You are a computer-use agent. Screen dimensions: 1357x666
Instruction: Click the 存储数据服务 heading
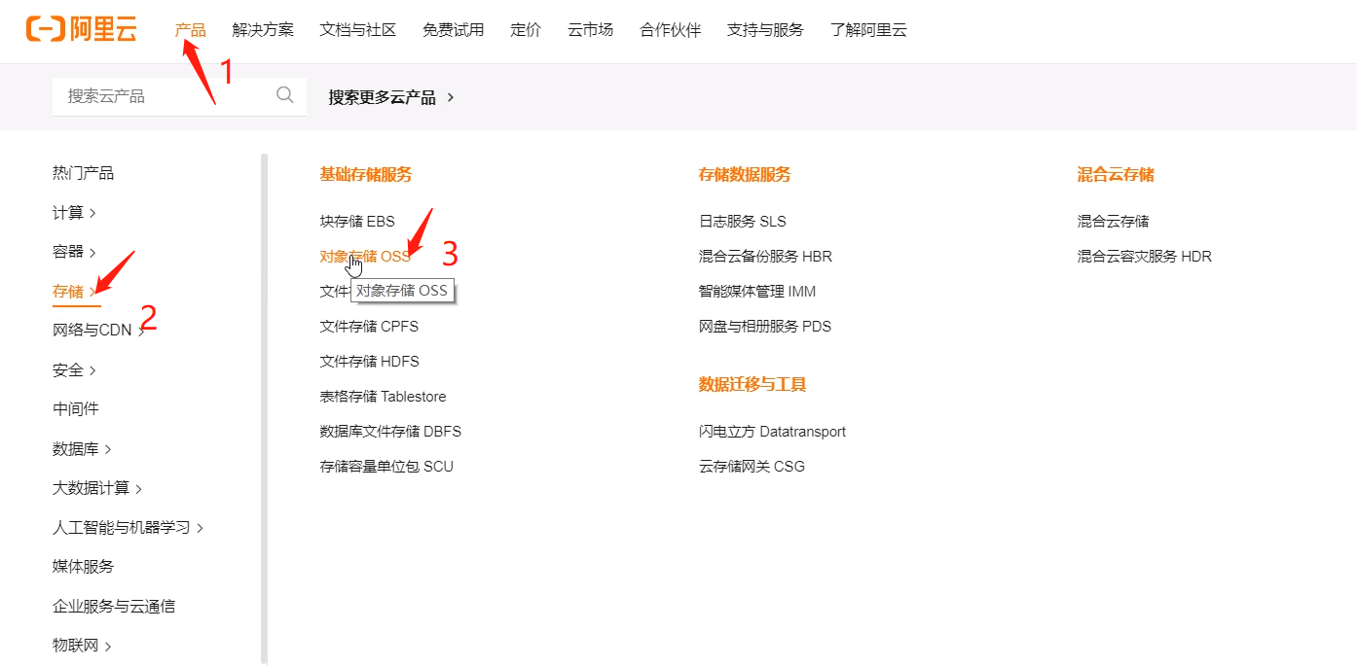745,175
